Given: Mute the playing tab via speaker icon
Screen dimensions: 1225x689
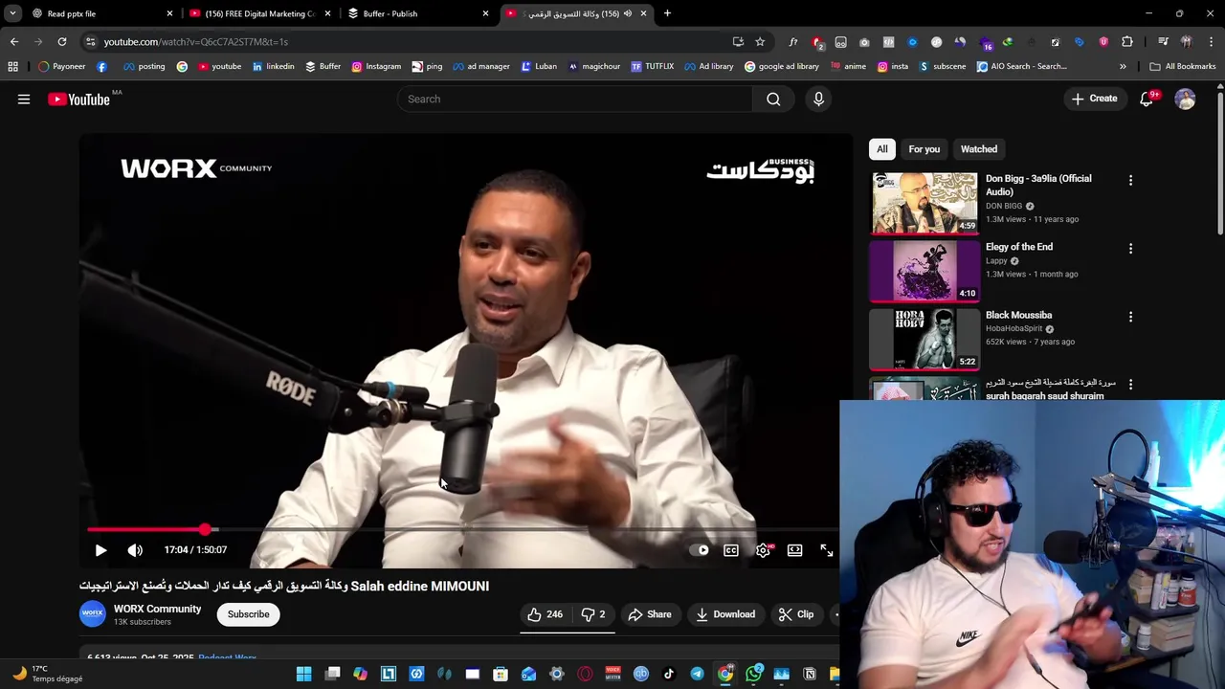Looking at the screenshot, I should pos(628,13).
